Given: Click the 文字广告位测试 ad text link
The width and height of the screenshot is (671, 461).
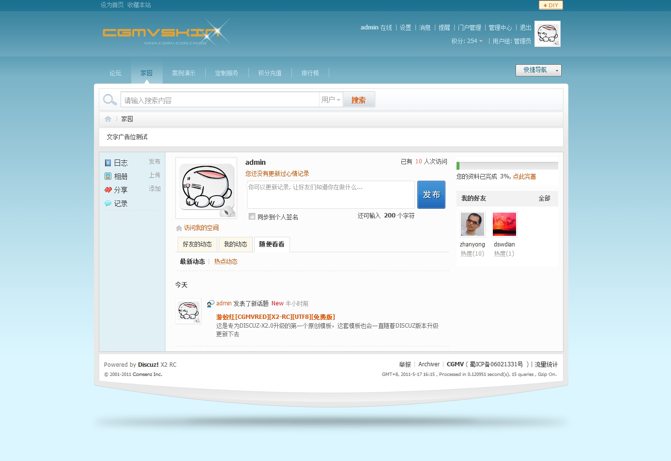Looking at the screenshot, I should click(127, 137).
